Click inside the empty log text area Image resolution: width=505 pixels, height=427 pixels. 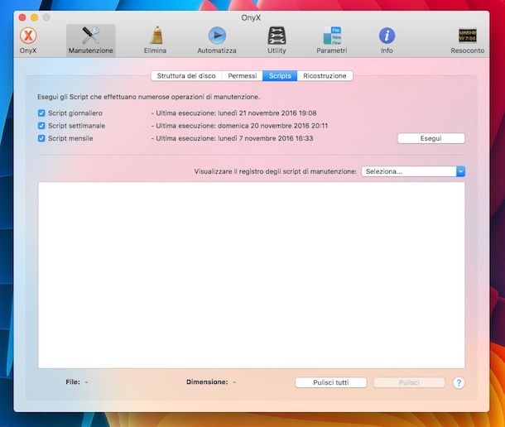(x=252, y=275)
